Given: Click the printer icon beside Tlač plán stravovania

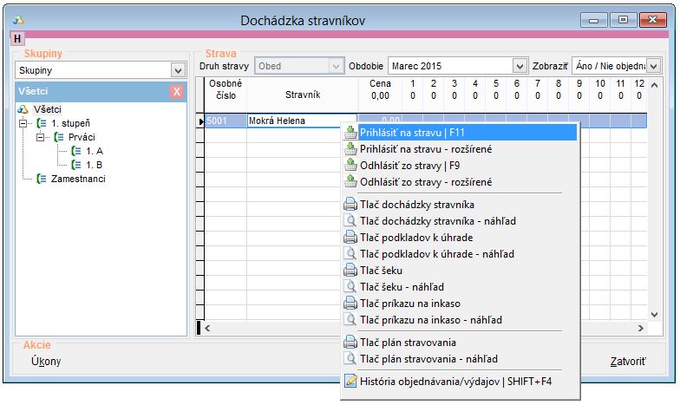Looking at the screenshot, I should [x=350, y=343].
